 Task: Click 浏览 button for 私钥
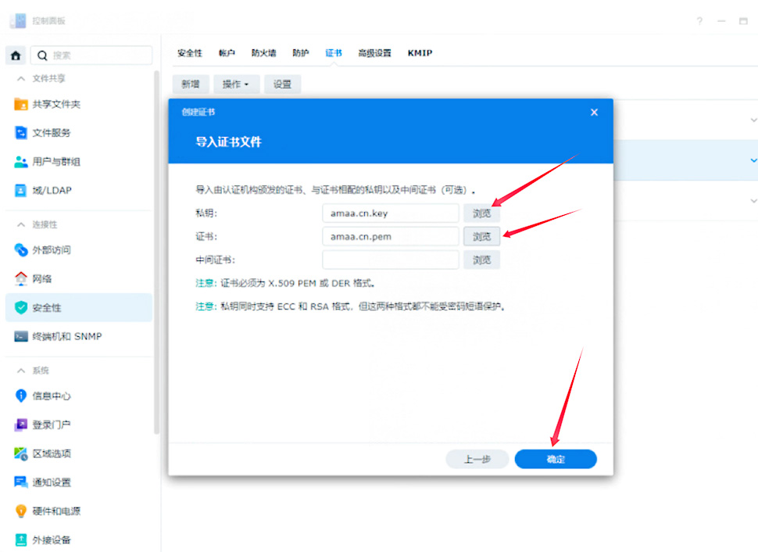481,213
